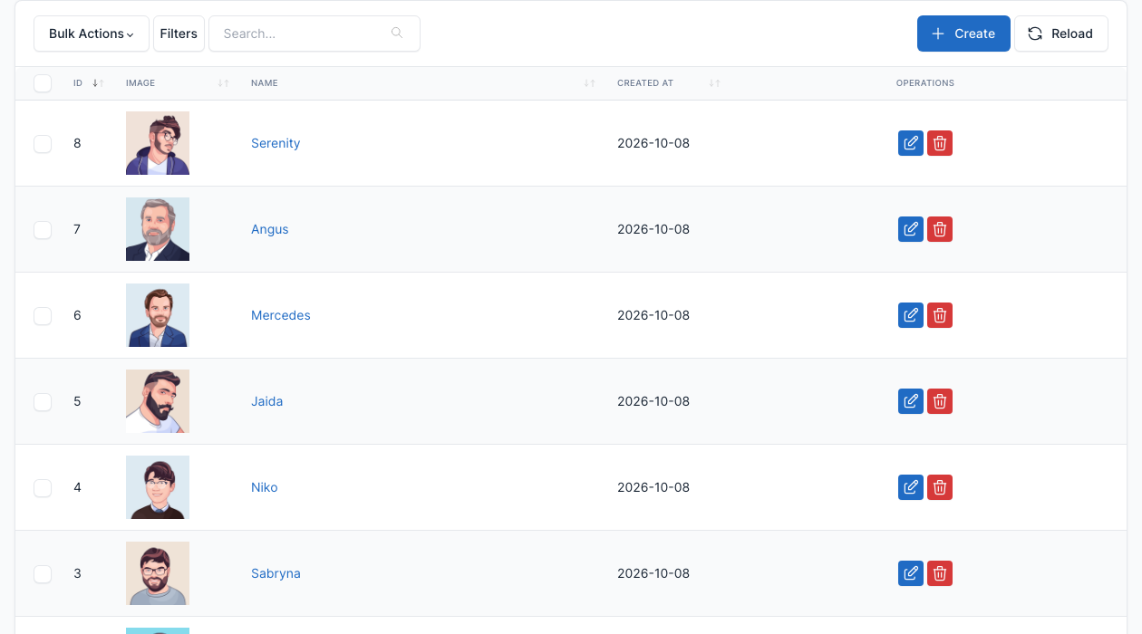Open the Mercedes name link
The image size is (1142, 634).
pos(281,315)
